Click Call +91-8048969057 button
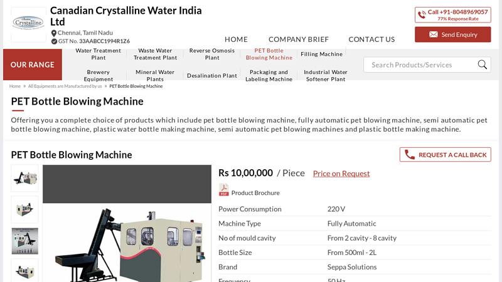Viewport: 502px width, 282px height. [x=452, y=14]
